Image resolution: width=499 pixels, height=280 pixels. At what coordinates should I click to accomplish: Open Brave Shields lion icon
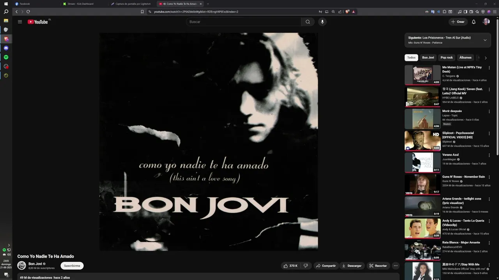coord(347,12)
